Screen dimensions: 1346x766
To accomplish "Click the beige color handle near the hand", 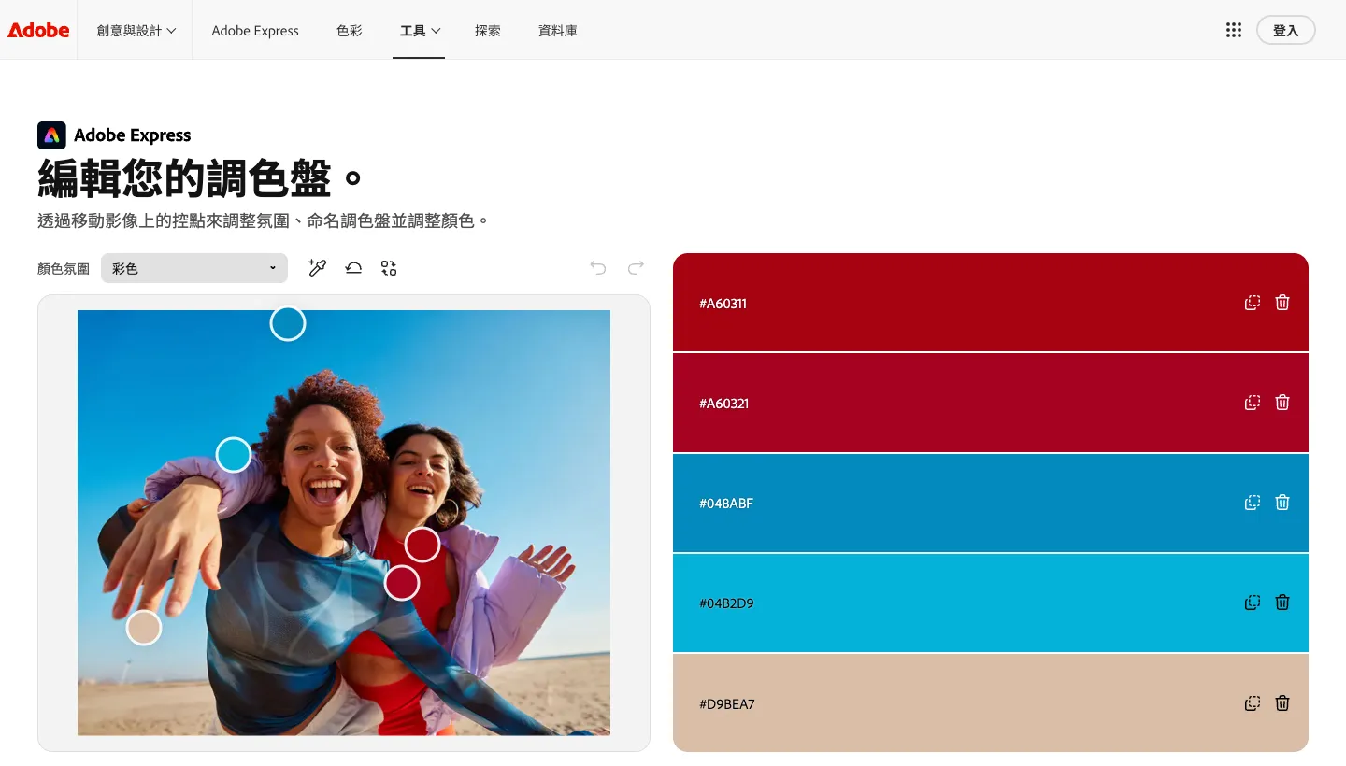I will click(144, 628).
